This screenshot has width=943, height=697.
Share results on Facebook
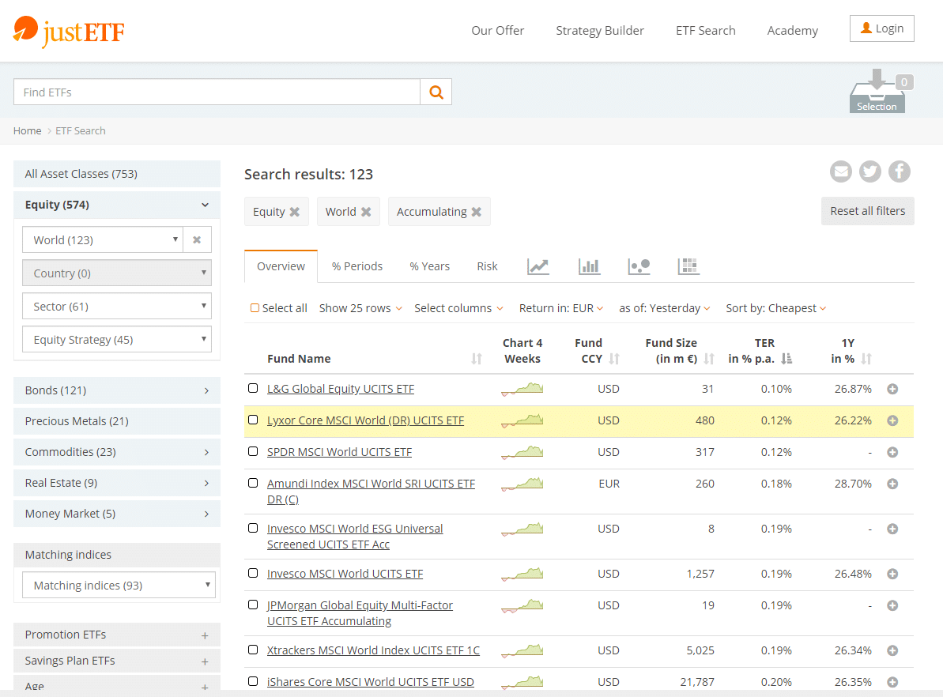tap(900, 171)
